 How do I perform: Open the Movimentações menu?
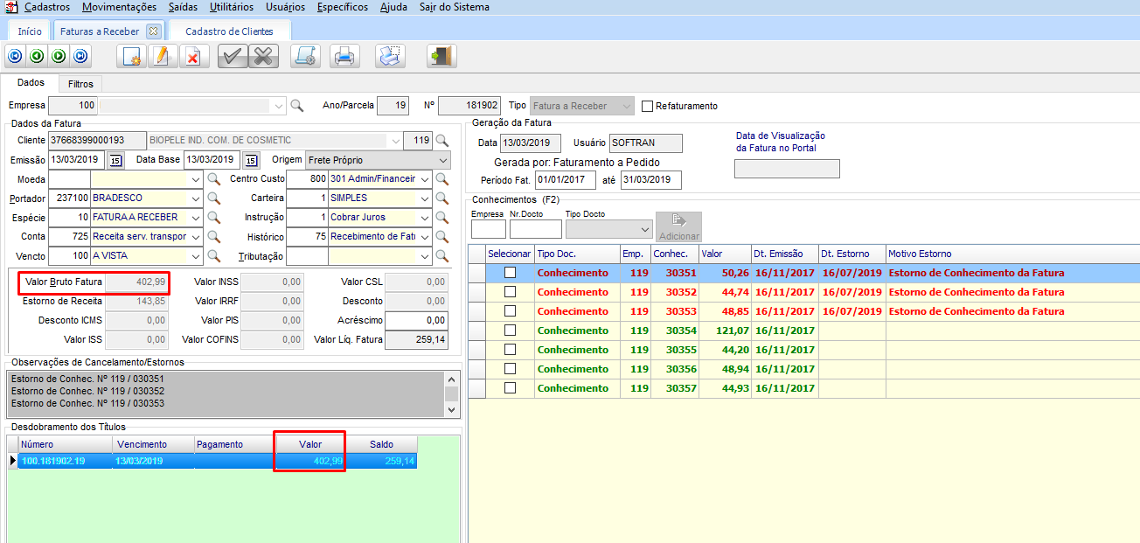119,7
